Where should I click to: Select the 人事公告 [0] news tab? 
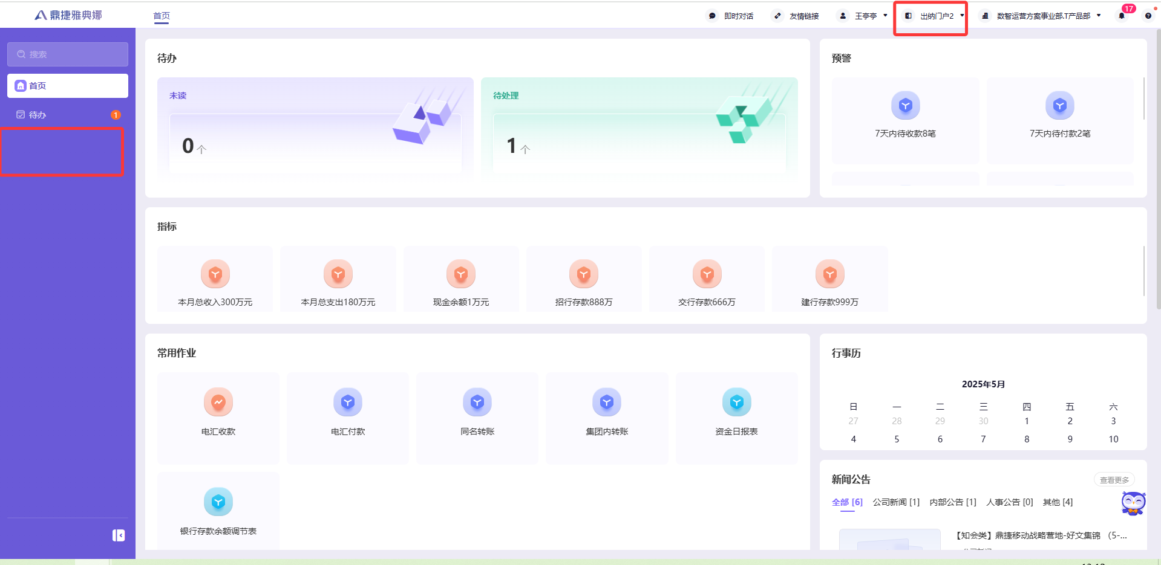coord(1010,502)
